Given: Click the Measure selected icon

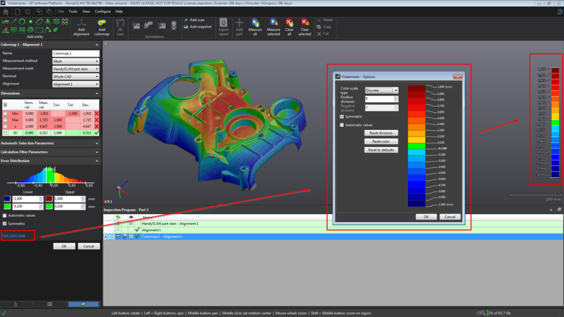Looking at the screenshot, I should click(x=273, y=23).
